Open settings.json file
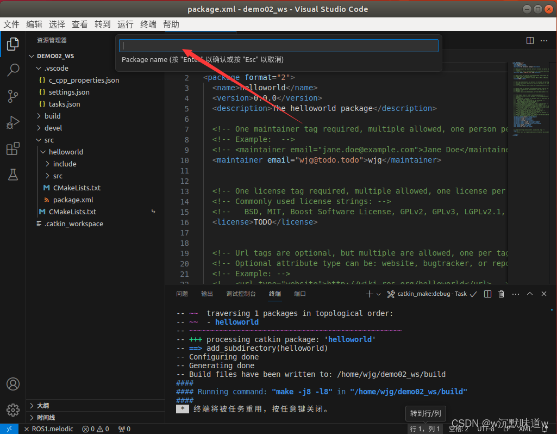Viewport: 557px width, 434px height. tap(69, 92)
